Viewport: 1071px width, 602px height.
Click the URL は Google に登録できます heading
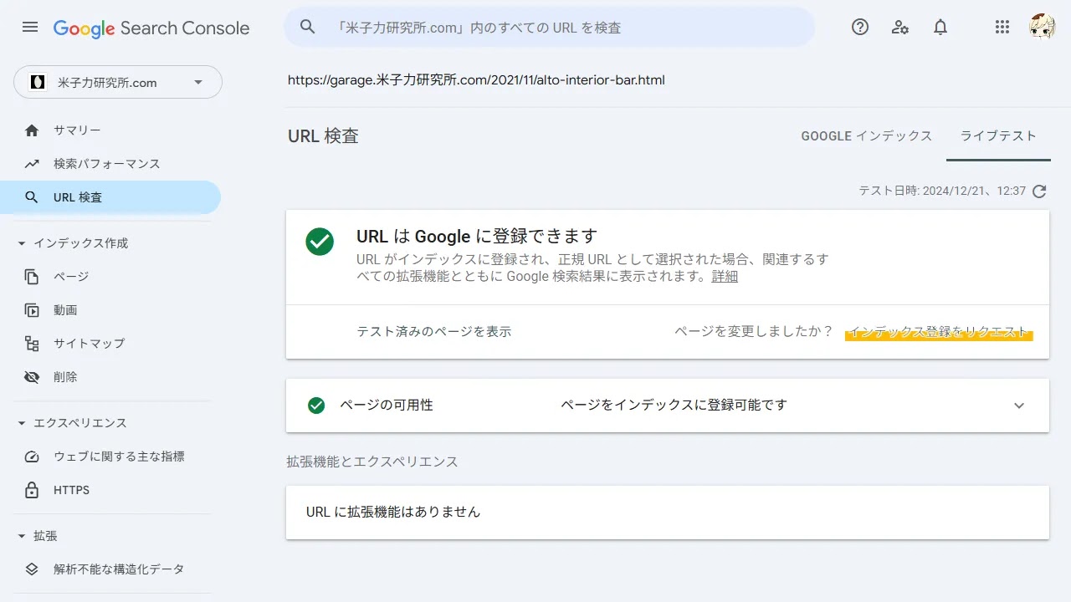477,237
